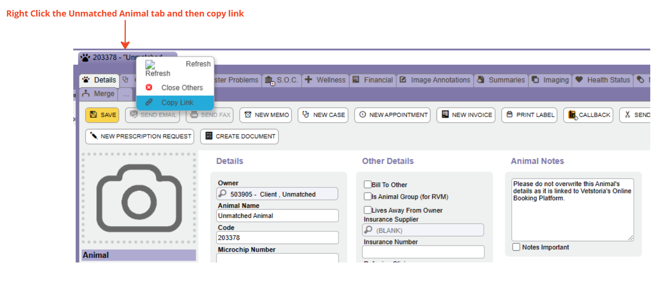Open the Health Status tab

[603, 80]
